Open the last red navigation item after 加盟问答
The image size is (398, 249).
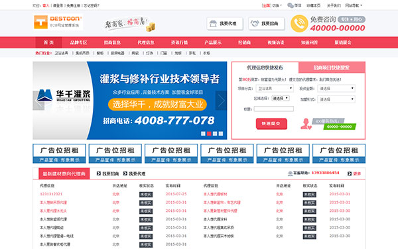[343, 42]
